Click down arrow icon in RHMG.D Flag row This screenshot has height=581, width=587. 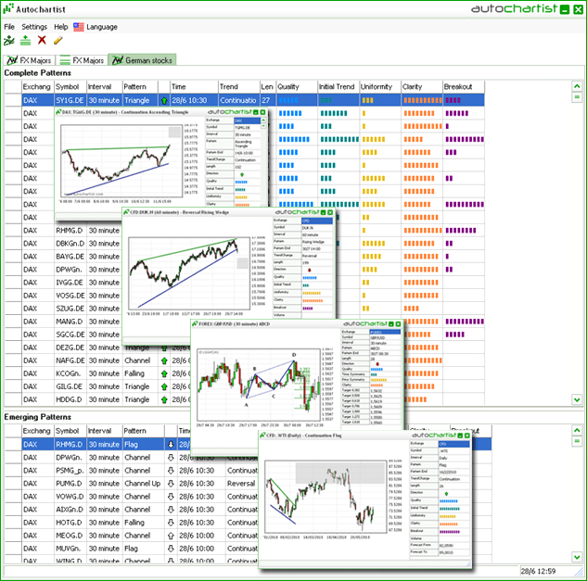pos(171,445)
